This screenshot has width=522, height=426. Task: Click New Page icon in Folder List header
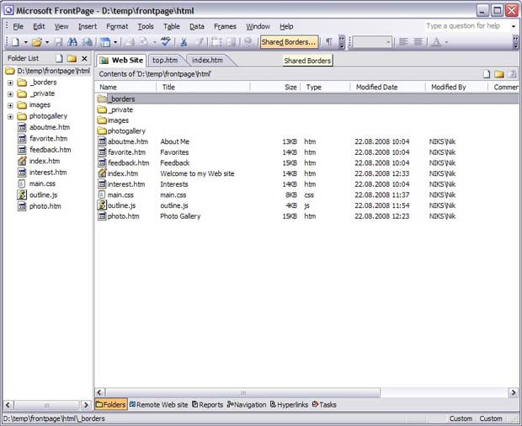click(59, 59)
